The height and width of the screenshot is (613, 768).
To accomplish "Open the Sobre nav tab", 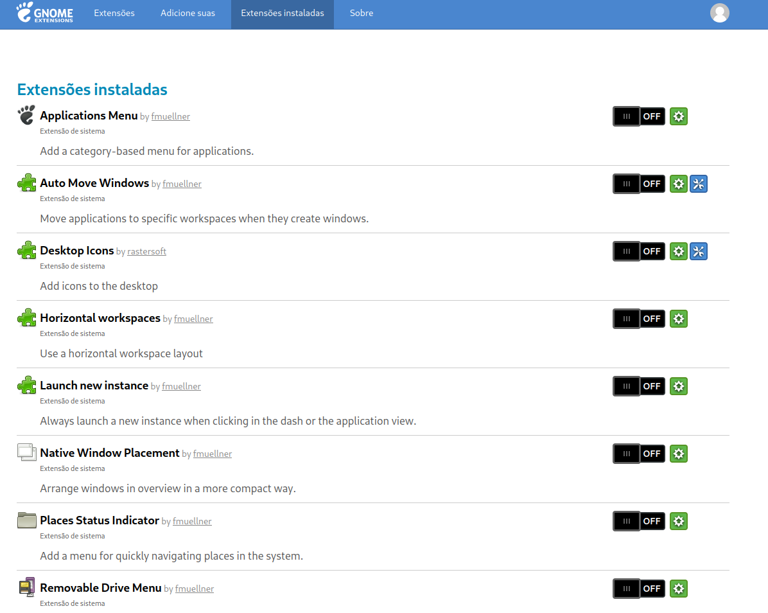I will (x=362, y=13).
